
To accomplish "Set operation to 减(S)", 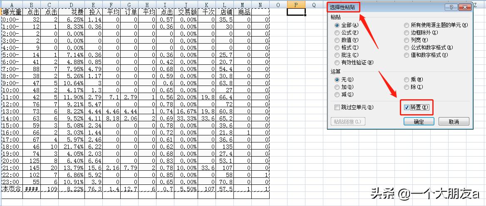I will point(344,95).
